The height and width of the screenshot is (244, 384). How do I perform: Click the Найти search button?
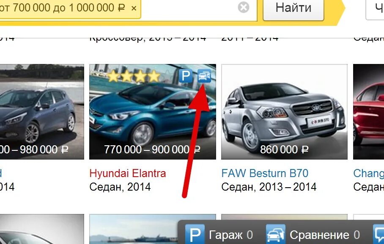(293, 9)
